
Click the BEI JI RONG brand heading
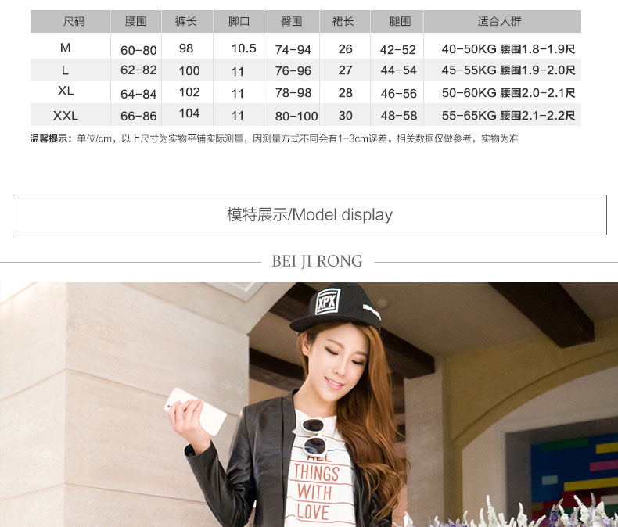coord(317,261)
